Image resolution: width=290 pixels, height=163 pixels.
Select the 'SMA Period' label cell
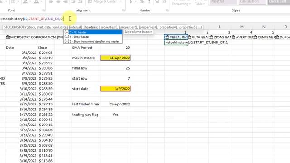[87, 48]
